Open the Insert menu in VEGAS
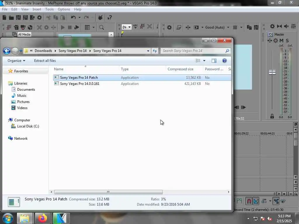The image size is (299, 224). [37, 9]
